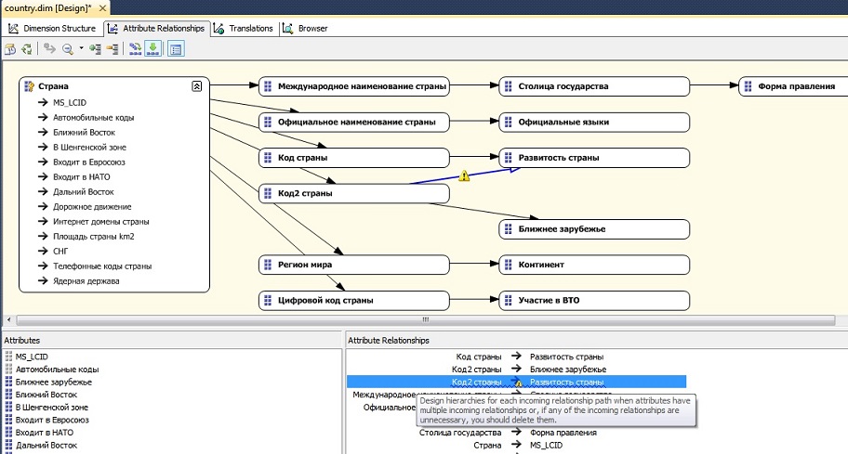Screen dimensions: 848x454
Task: Select MS_LCID inside the Страна node
Action: coord(69,102)
